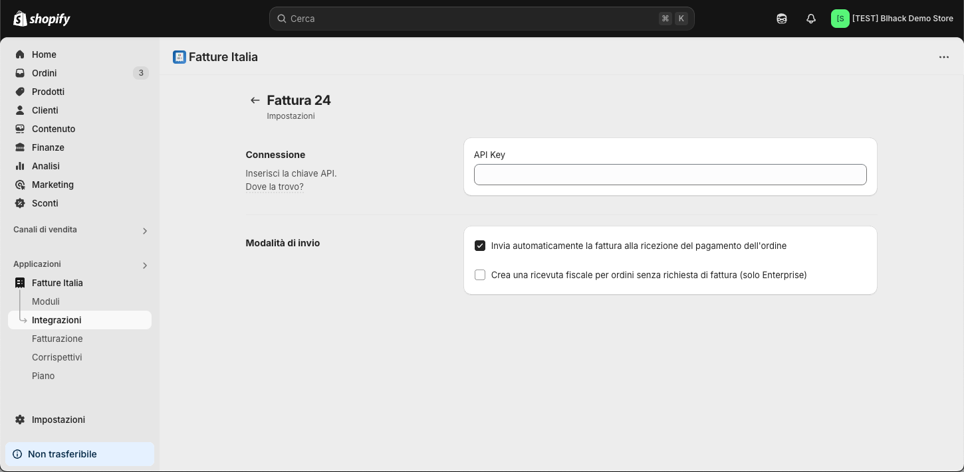The width and height of the screenshot is (964, 472).
Task: Click the Dove la trovo? text
Action: click(275, 187)
